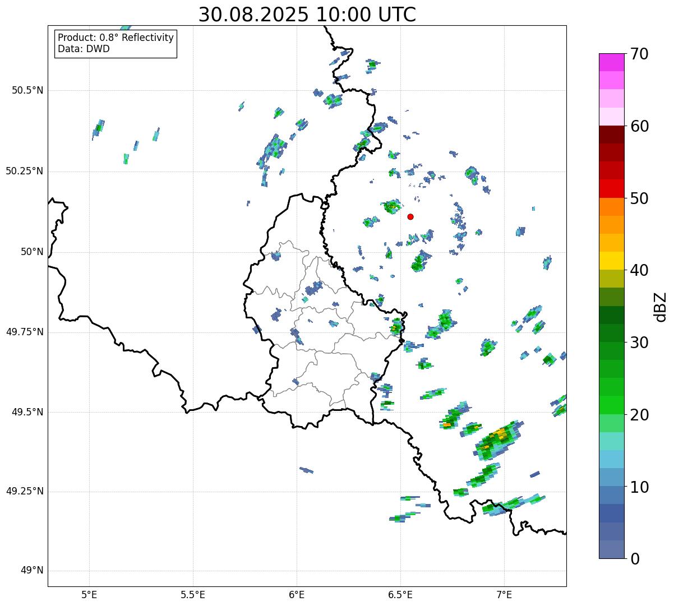
Task: Click the pale pink colorbar swatch above 60
Action: [x=612, y=117]
